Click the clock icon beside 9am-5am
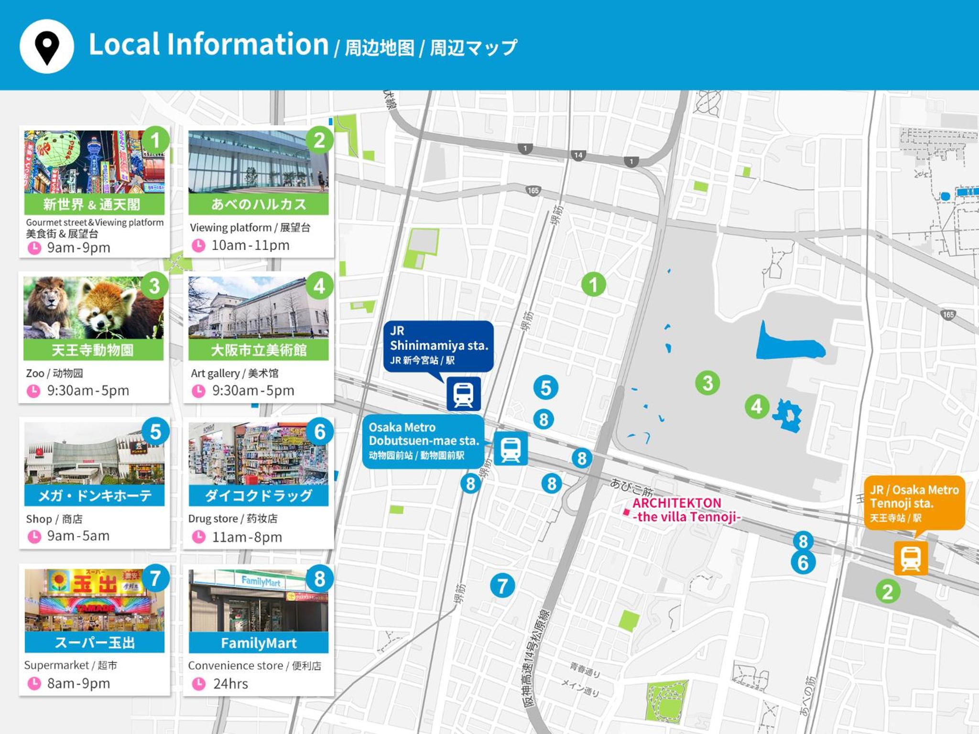The width and height of the screenshot is (979, 734). pyautogui.click(x=34, y=537)
